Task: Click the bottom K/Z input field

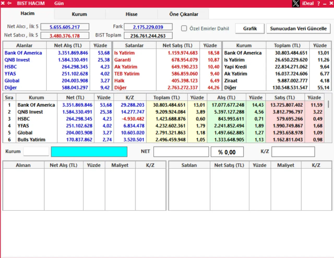Action: (293, 152)
